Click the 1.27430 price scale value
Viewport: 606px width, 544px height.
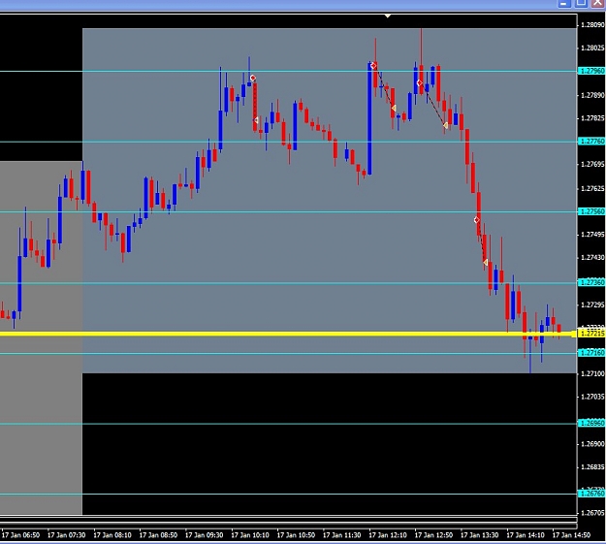(592, 258)
